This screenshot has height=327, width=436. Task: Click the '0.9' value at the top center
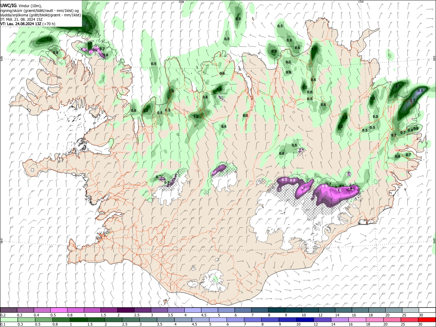[x=238, y=19]
